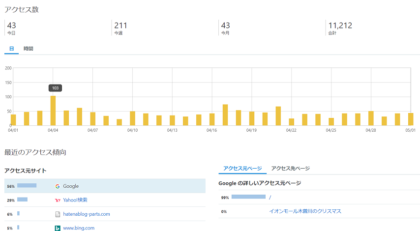Open the イオンモール木曽川のクリスマス link
The height and width of the screenshot is (231, 420).
(x=305, y=211)
